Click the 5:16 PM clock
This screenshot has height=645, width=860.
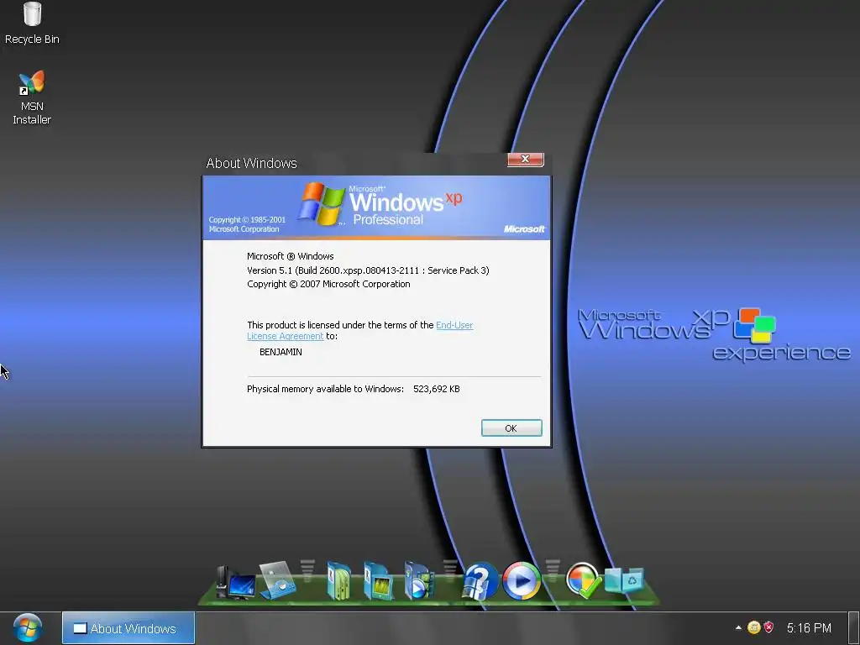click(x=809, y=627)
